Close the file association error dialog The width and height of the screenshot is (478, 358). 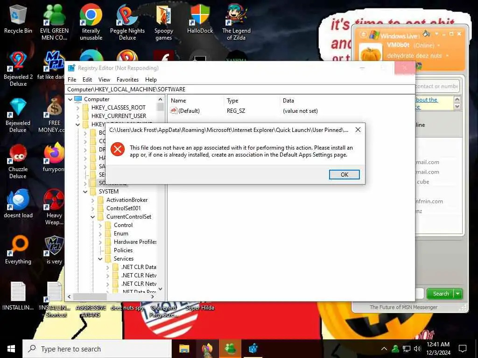click(358, 130)
